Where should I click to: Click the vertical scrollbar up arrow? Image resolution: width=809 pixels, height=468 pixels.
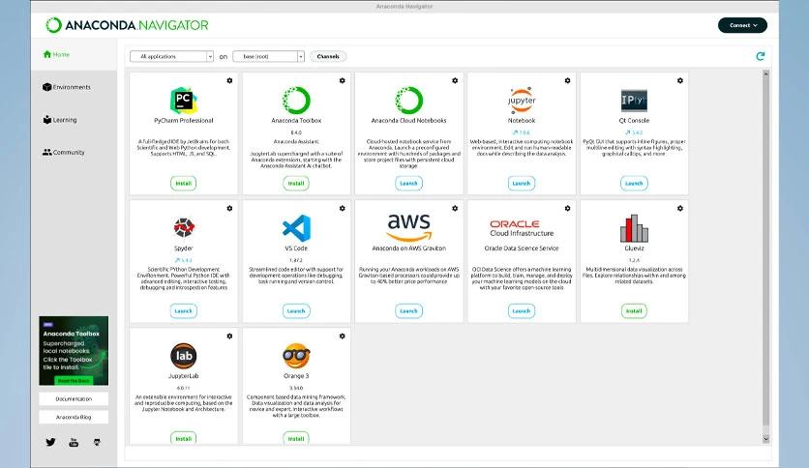coord(765,74)
